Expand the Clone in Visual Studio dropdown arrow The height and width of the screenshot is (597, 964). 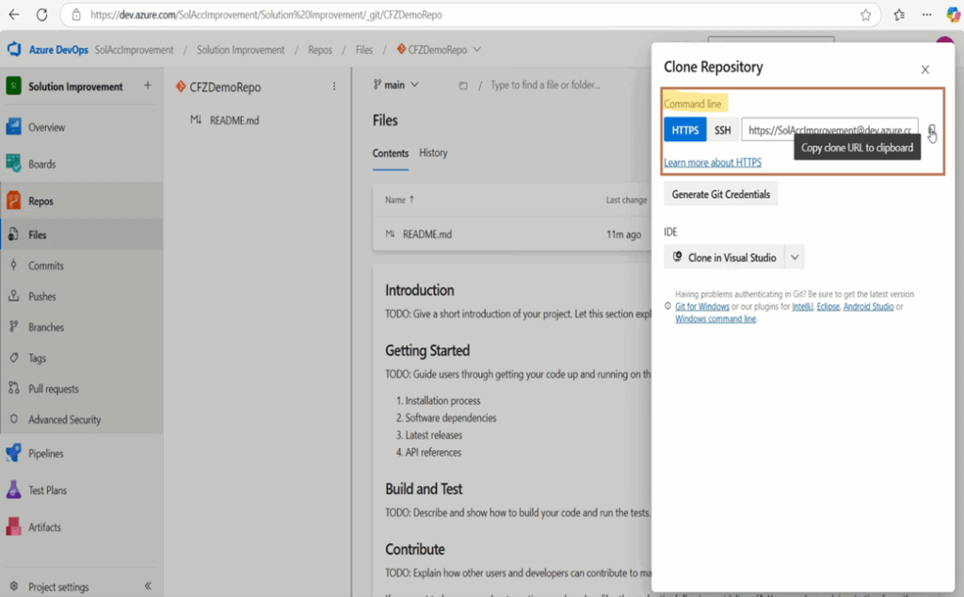coord(795,257)
